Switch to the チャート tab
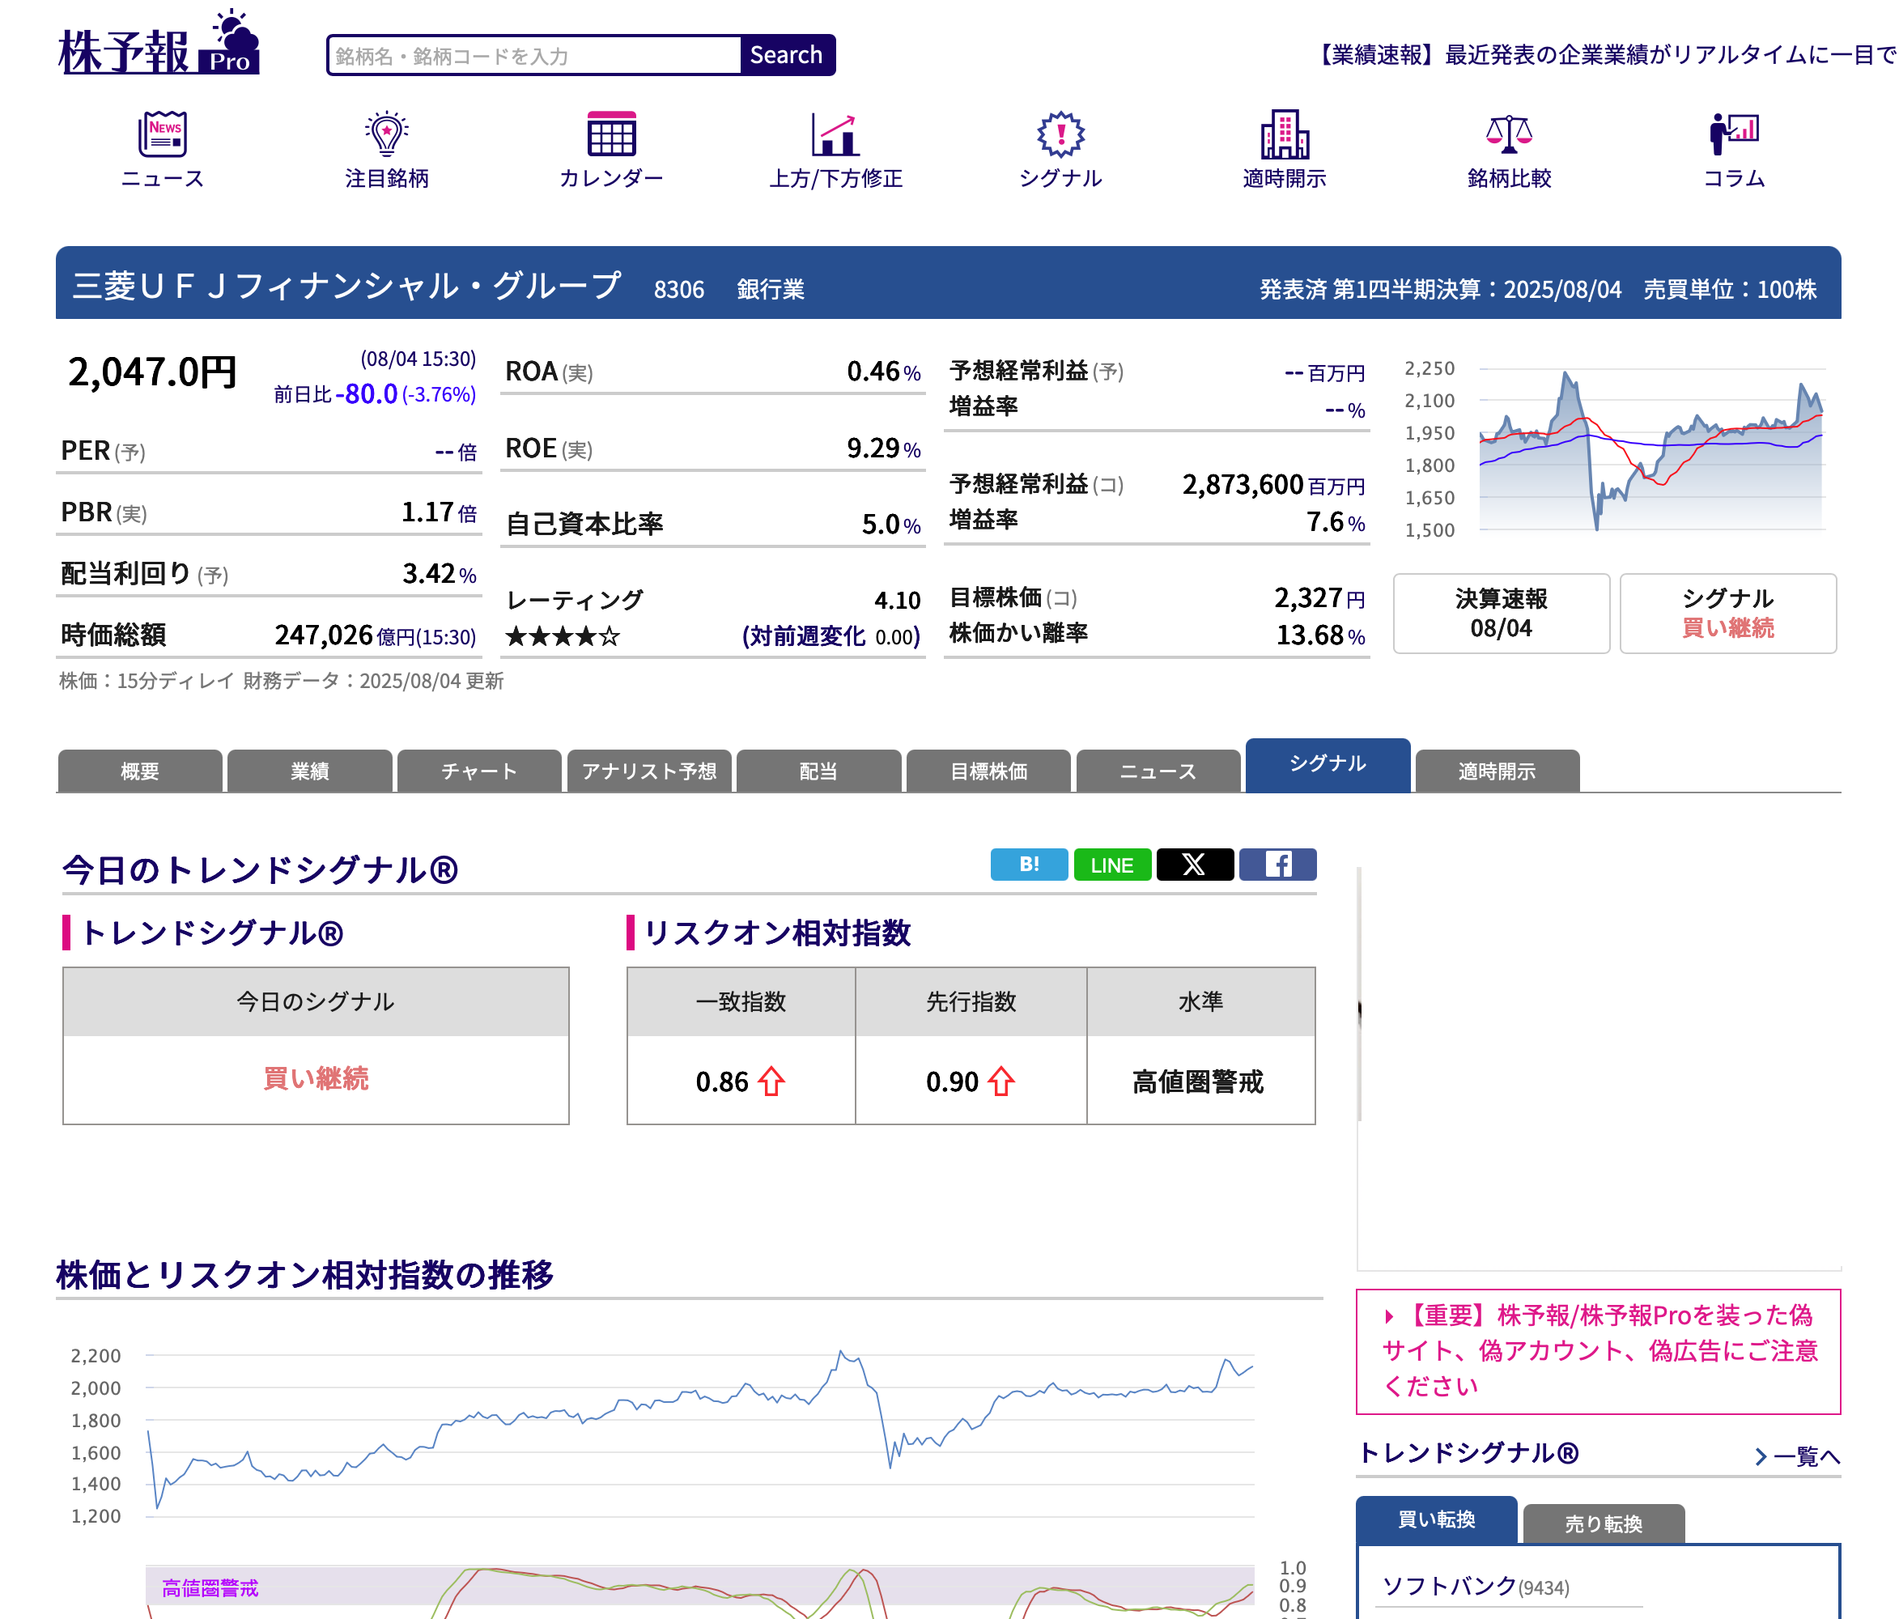 479,771
